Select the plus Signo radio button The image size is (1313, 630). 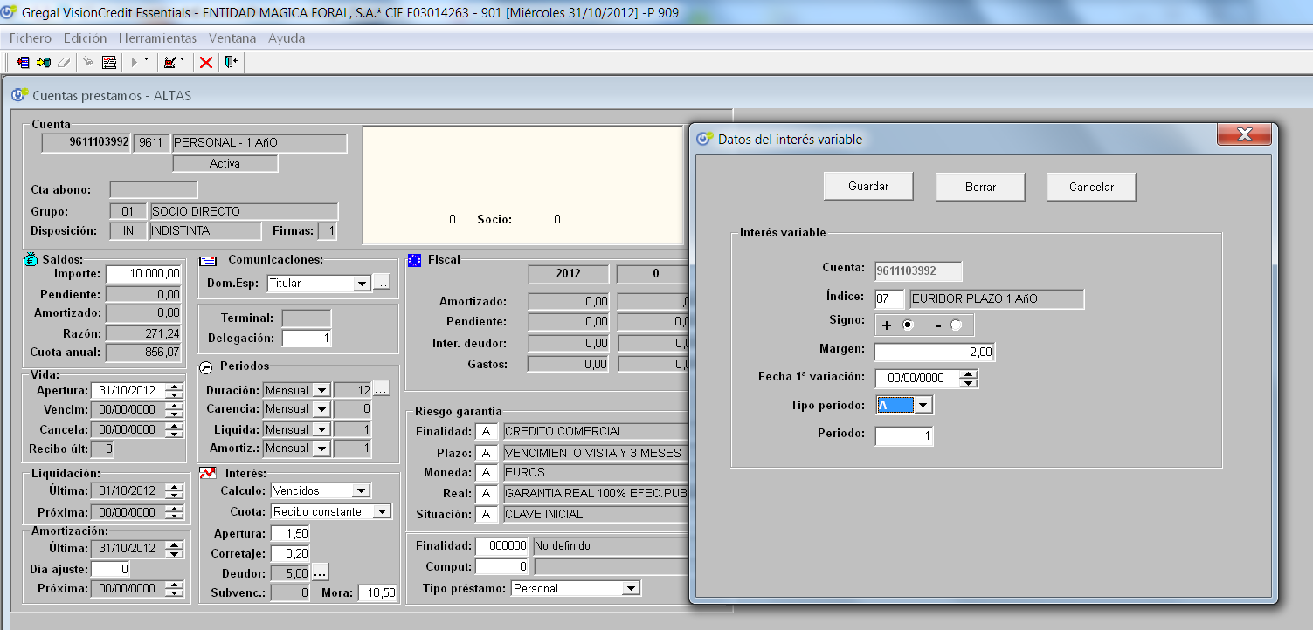tap(909, 325)
